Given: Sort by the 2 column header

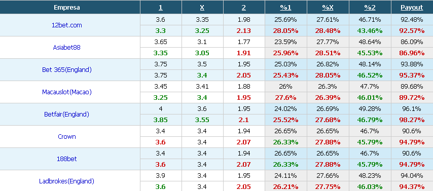Looking at the screenshot, I should [243, 8].
